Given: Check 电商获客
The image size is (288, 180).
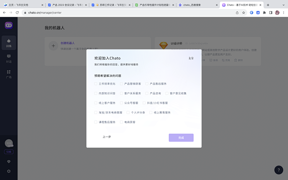Looking at the screenshot, I should click(121, 122).
